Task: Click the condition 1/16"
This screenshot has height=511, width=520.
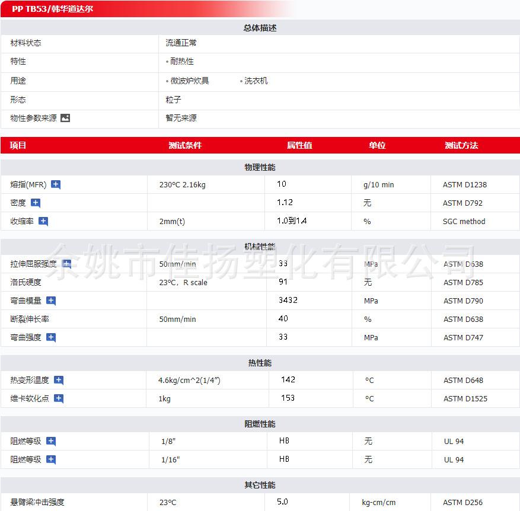Action: pyautogui.click(x=170, y=459)
